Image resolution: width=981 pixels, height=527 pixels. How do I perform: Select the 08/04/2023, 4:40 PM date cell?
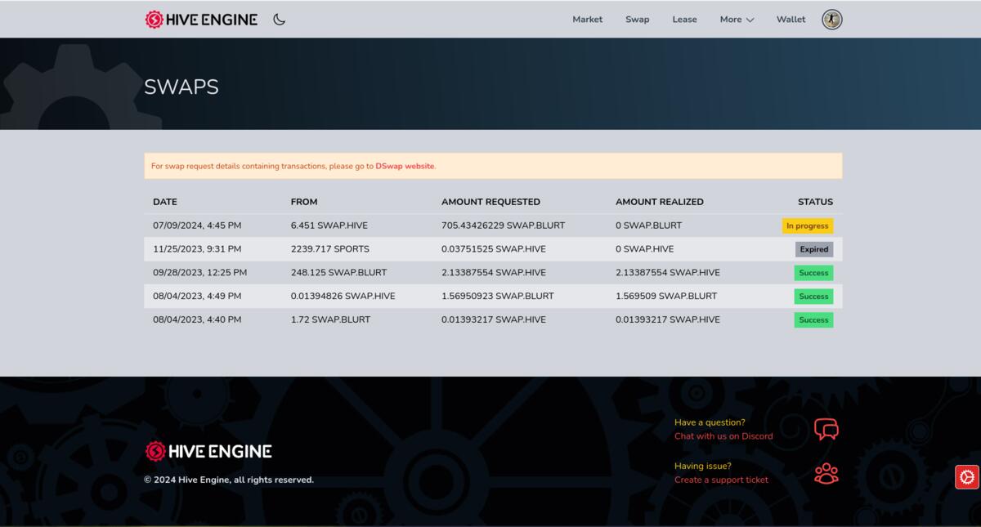point(197,319)
